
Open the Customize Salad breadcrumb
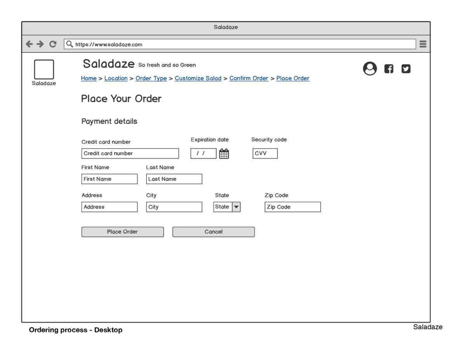pos(198,78)
